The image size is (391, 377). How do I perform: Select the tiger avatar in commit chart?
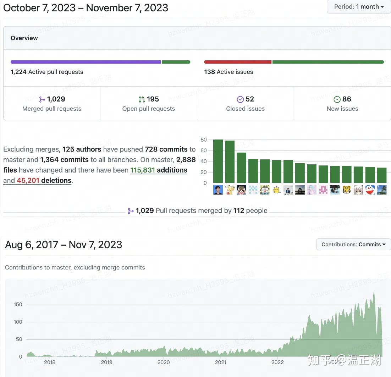(347, 190)
